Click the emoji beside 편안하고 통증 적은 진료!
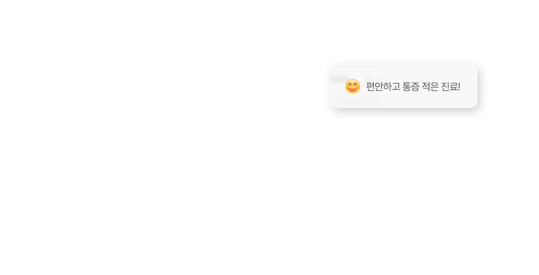Image resolution: width=539 pixels, height=275 pixels. [353, 86]
